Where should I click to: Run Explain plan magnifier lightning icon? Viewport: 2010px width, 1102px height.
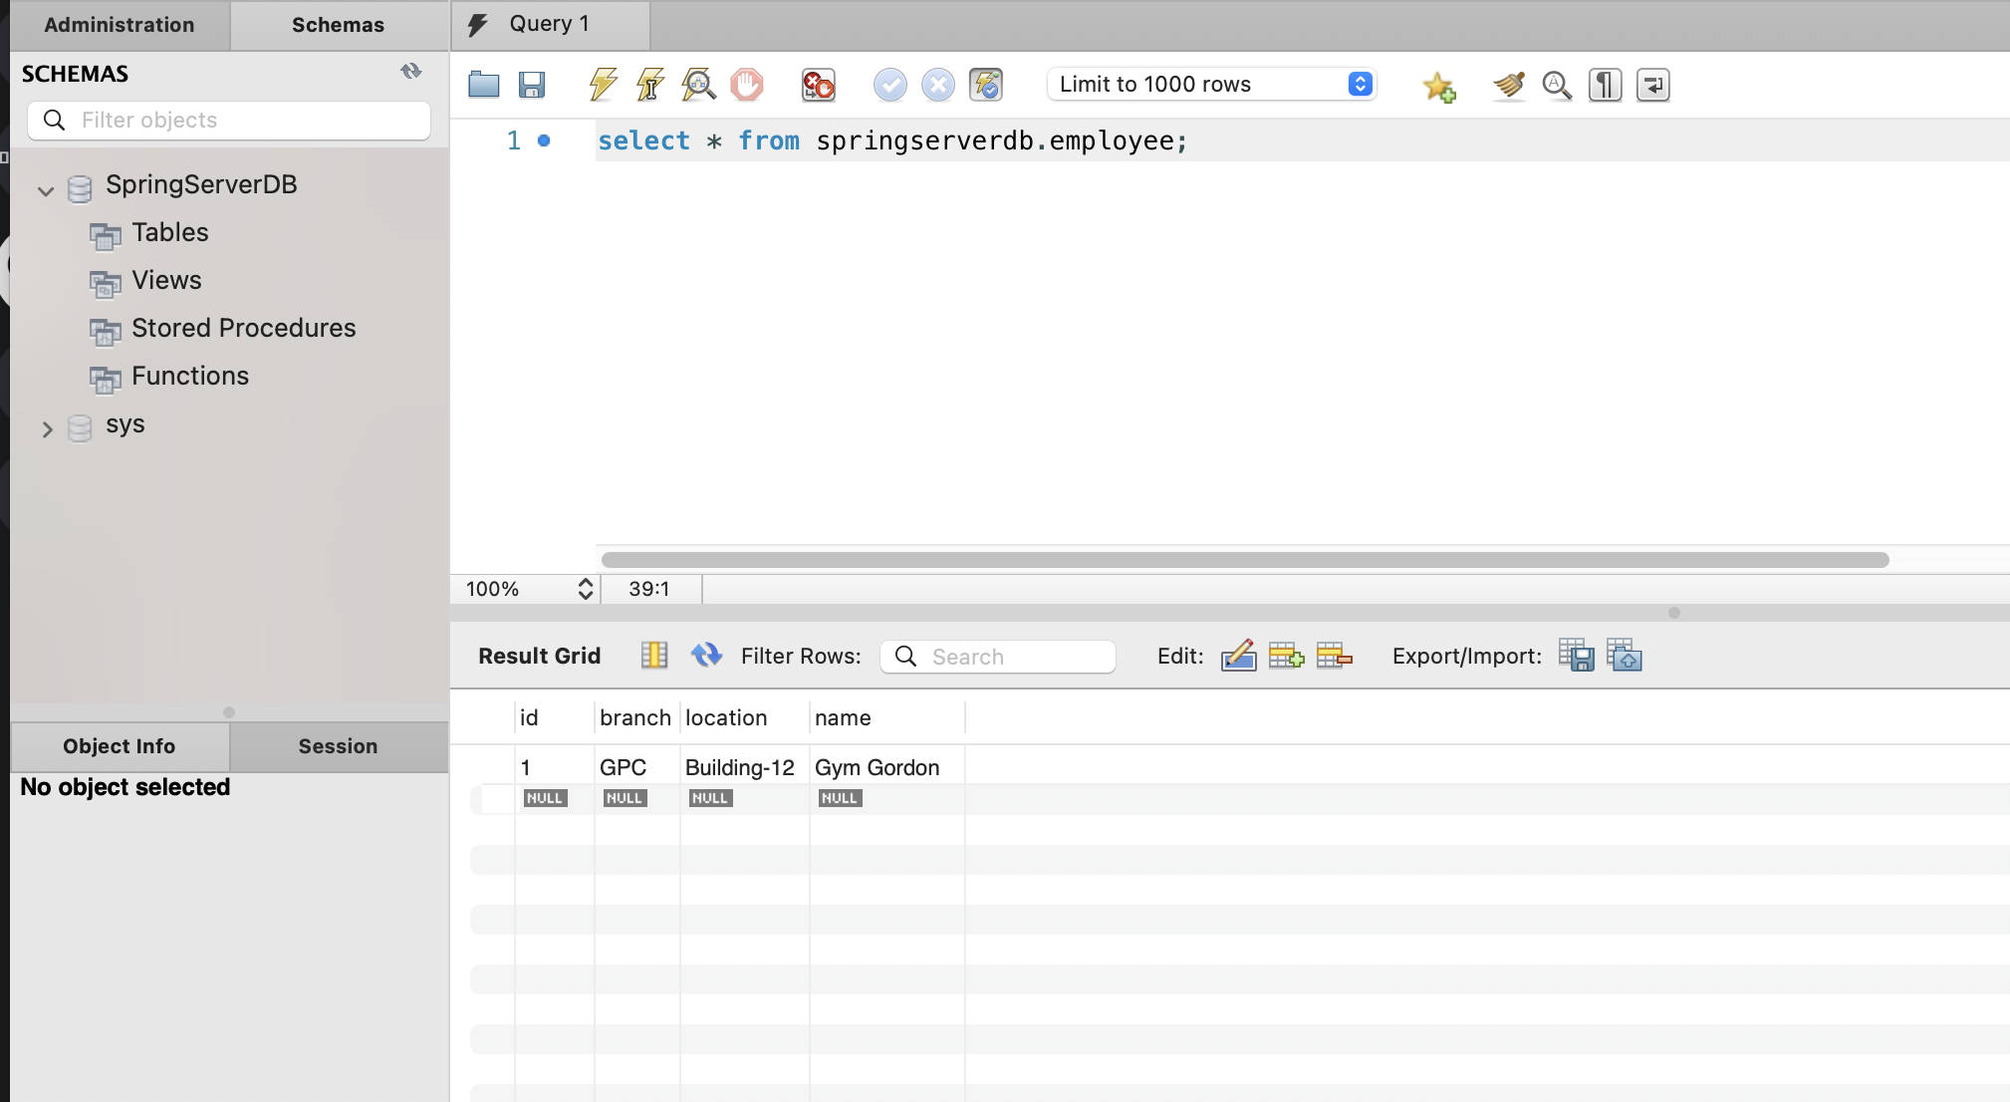[698, 85]
